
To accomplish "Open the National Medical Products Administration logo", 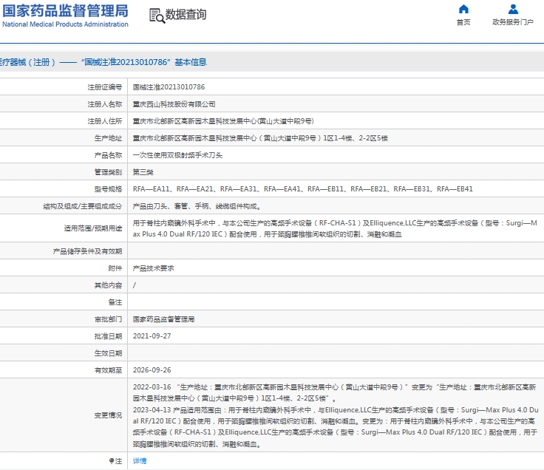I will (65, 16).
